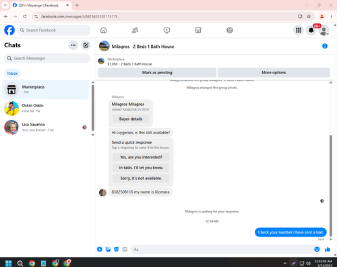The image size is (337, 267).
Task: Open the Marketplace storefront icon in top navigation
Action: tap(198, 30)
